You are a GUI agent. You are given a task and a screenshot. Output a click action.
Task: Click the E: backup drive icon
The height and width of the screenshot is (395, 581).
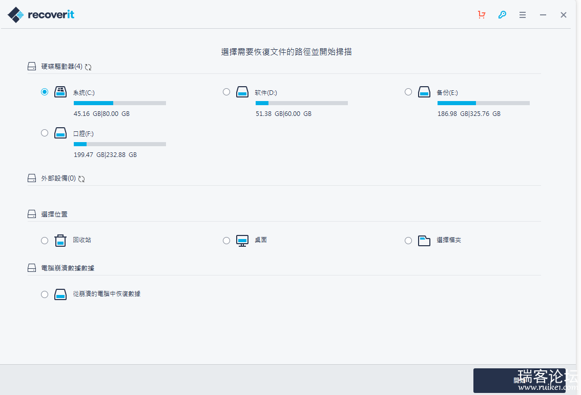click(424, 92)
